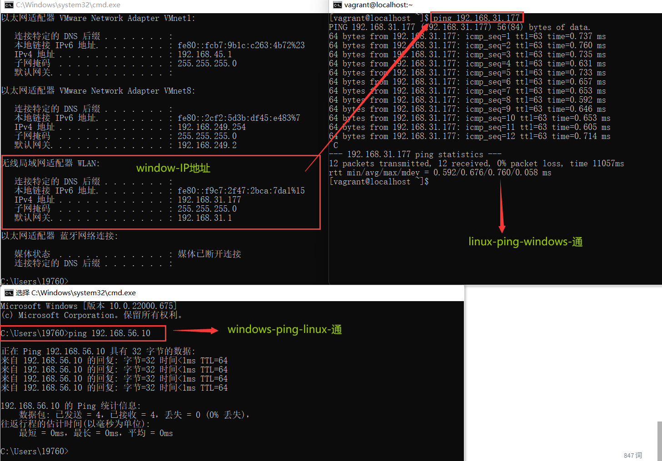
Task: Click VMnet1 IPv4 address 192.168.45.1
Action: point(204,55)
